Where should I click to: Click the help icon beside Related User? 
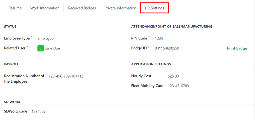(x=27, y=47)
